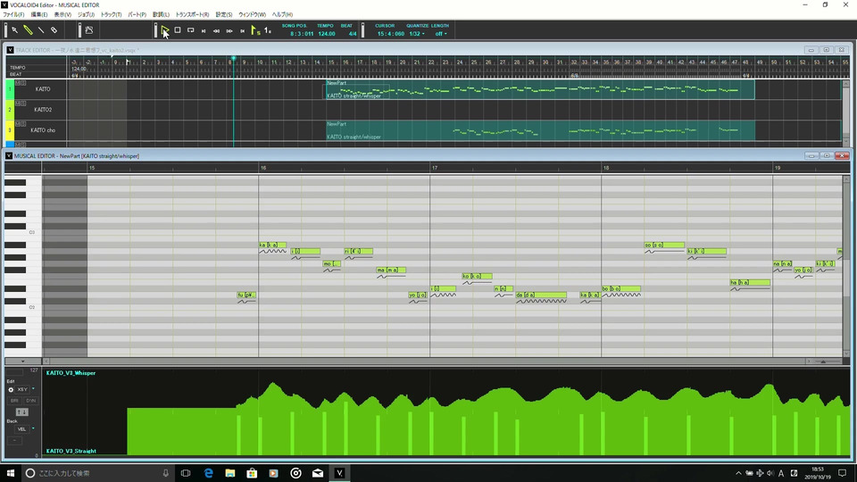This screenshot has height=482, width=857.
Task: Open the トラック(T) menu
Action: pyautogui.click(x=111, y=15)
